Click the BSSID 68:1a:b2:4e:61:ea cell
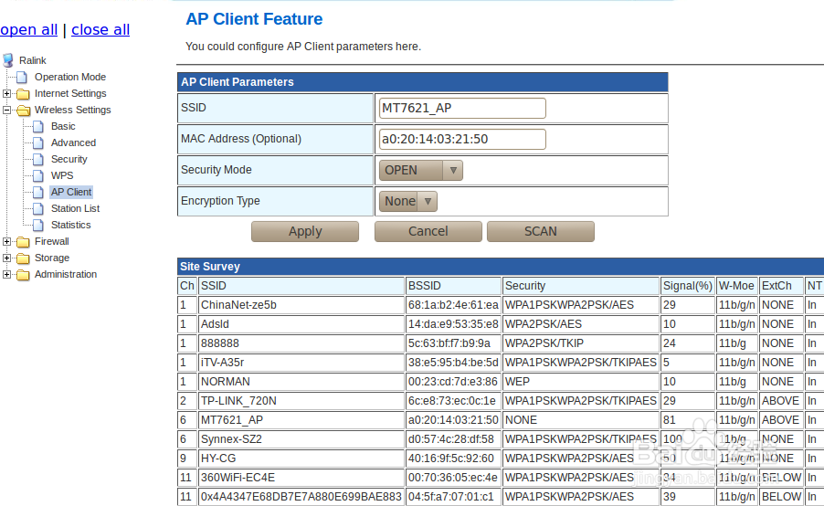The image size is (824, 506). (453, 305)
